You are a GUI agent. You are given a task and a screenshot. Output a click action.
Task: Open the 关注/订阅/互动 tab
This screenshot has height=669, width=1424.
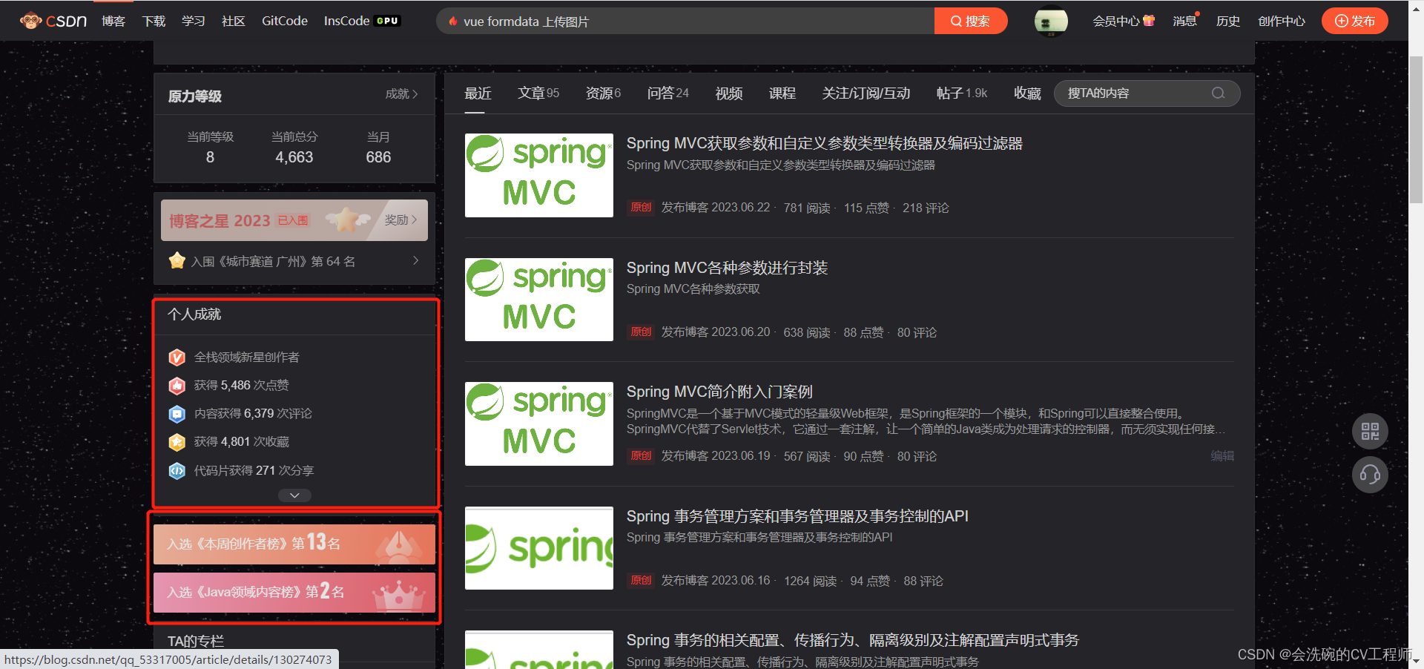tap(866, 93)
